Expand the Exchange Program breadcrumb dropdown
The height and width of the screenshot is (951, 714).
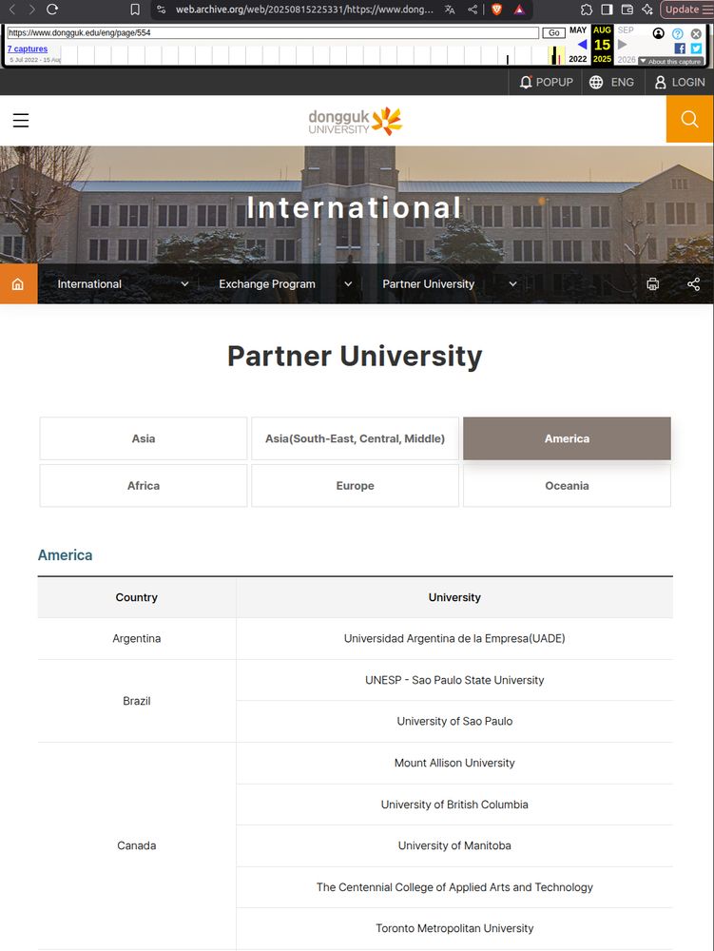coord(285,283)
